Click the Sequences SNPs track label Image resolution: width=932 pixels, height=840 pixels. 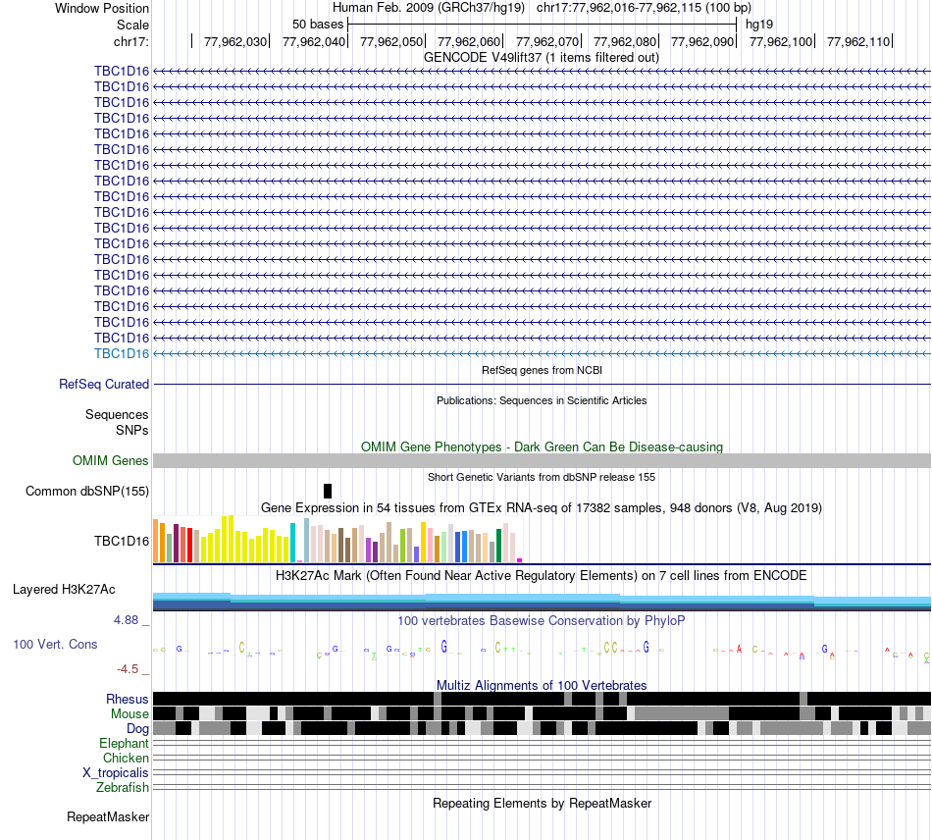117,422
